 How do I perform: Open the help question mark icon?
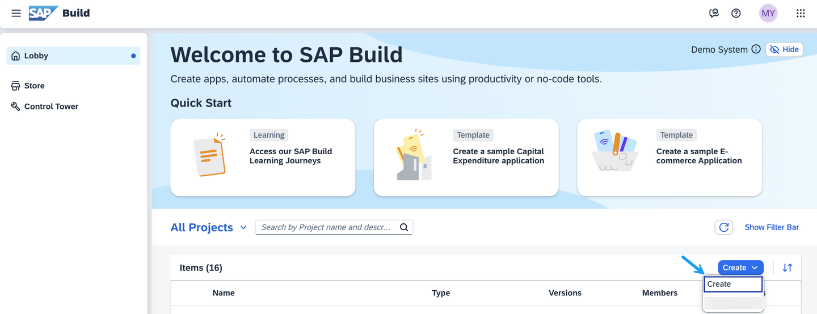pos(736,13)
